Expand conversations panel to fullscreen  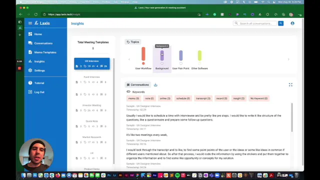(290, 84)
